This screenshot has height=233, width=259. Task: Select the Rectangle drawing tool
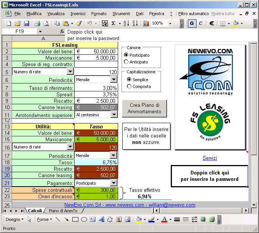click(x=75, y=219)
